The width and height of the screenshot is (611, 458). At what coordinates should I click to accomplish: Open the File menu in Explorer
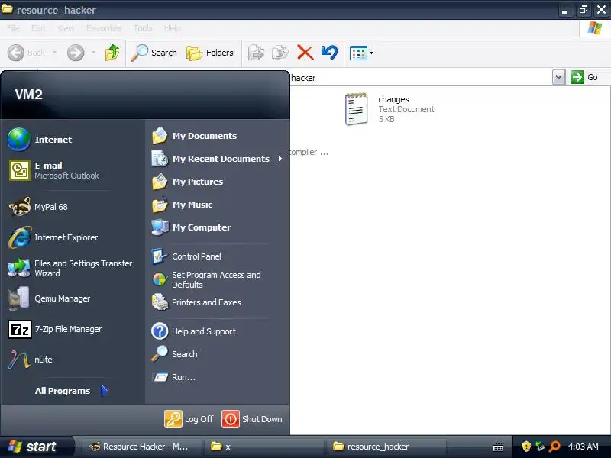point(13,28)
